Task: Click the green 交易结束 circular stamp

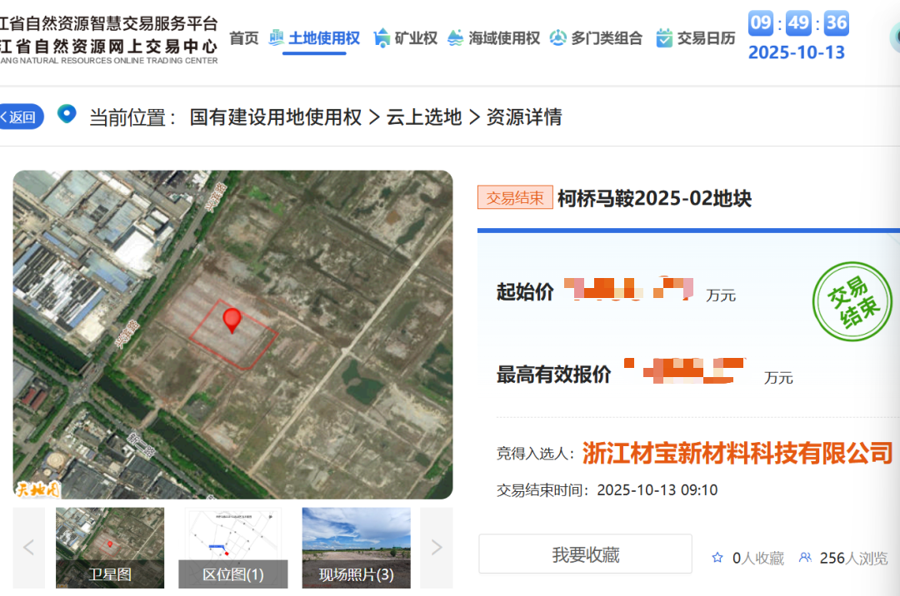Action: coord(852,301)
